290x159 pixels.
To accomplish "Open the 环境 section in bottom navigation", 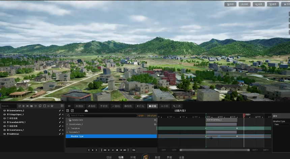I will tap(133, 157).
